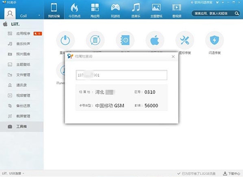Image resolution: width=243 pixels, height=177 pixels.
Task: Click the trash cleanup tool icon
Action: (95, 40)
